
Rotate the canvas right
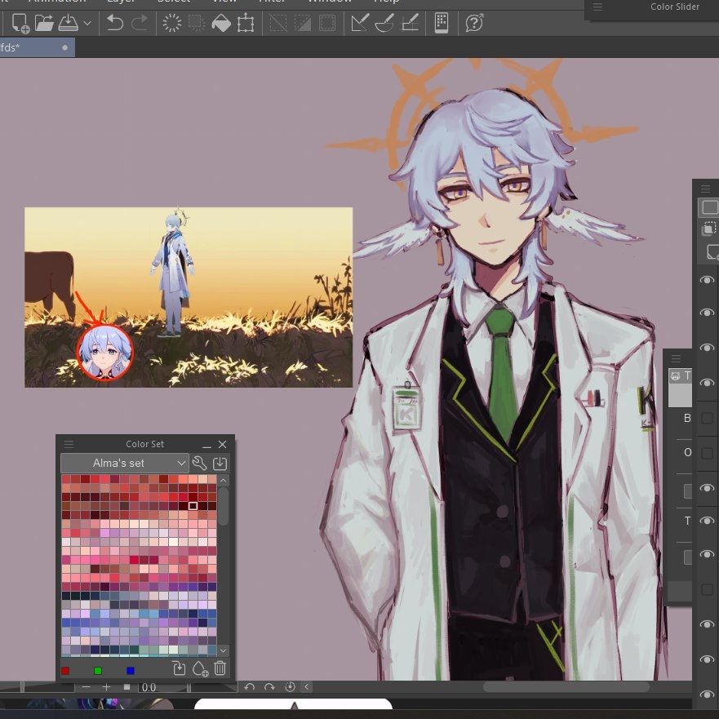tap(269, 687)
